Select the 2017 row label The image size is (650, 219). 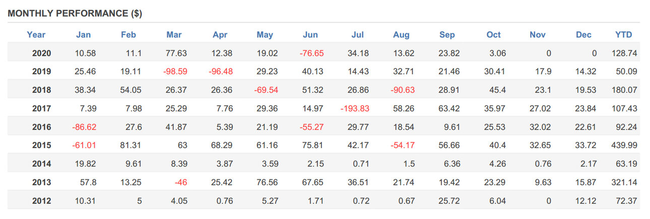coord(41,109)
